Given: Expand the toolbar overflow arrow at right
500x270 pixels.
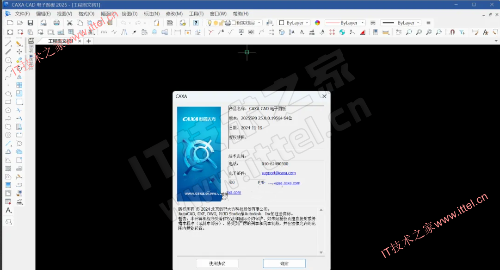Looking at the screenshot, I should 496,41.
